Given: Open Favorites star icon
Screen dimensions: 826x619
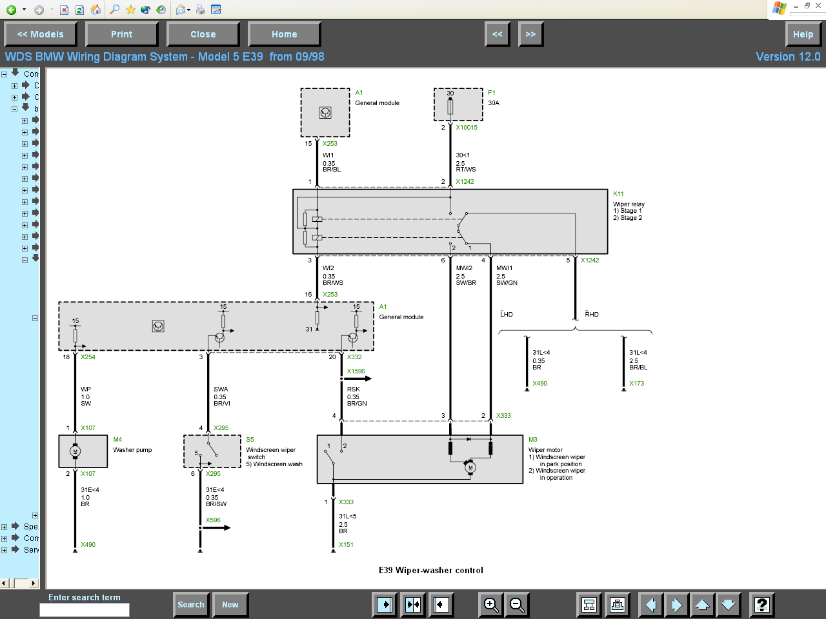Looking at the screenshot, I should [130, 10].
